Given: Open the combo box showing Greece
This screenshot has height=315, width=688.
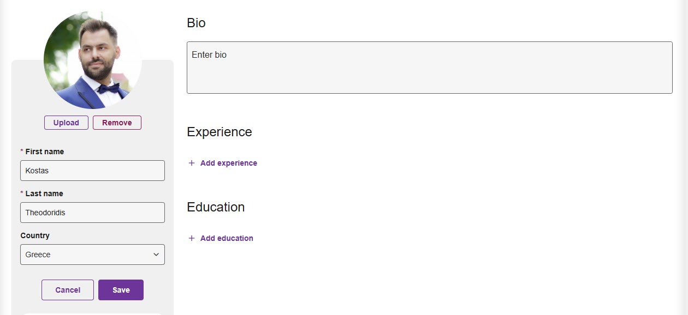Looking at the screenshot, I should pyautogui.click(x=92, y=255).
